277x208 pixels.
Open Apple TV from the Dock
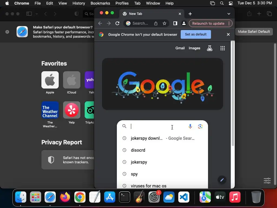[220, 197]
